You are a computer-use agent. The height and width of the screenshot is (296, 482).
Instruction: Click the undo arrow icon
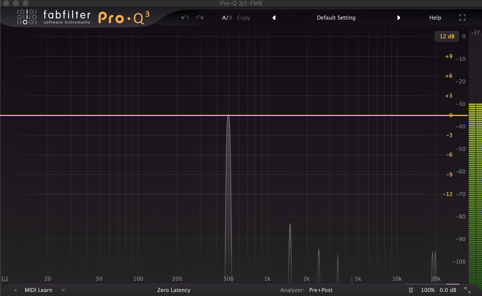click(x=185, y=17)
